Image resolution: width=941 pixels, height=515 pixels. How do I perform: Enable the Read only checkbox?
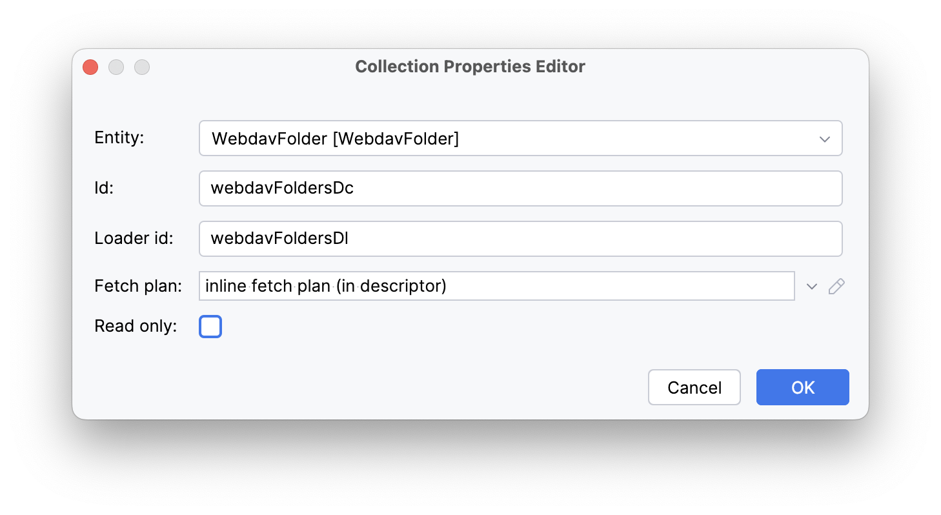pyautogui.click(x=210, y=327)
